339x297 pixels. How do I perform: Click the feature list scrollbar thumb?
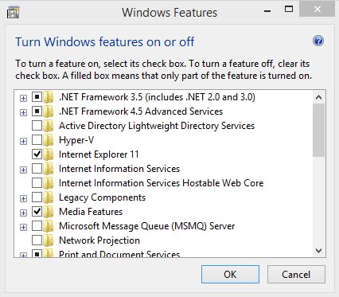pos(318,130)
